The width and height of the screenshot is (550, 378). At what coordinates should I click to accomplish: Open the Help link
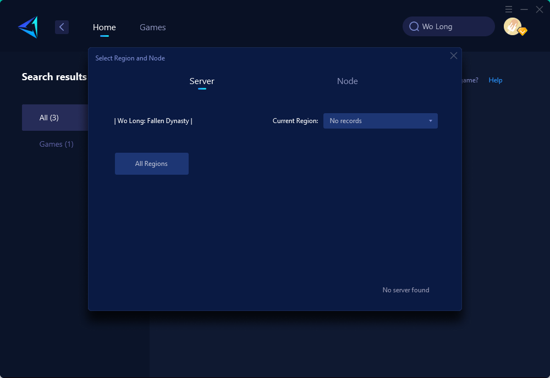tap(496, 80)
